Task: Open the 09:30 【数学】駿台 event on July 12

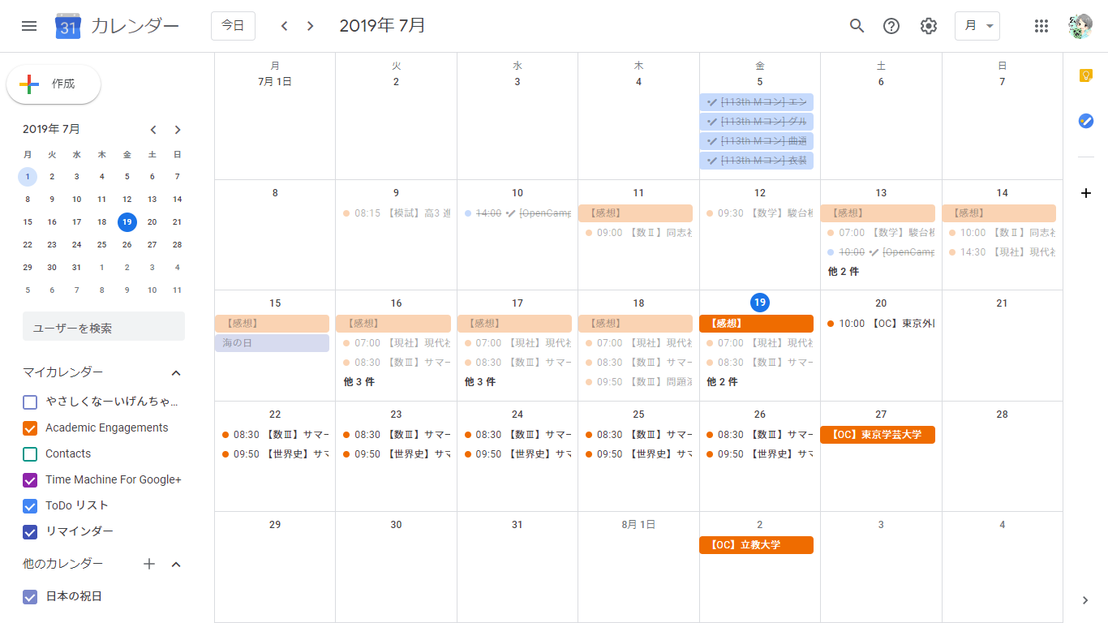Action: pyautogui.click(x=757, y=213)
